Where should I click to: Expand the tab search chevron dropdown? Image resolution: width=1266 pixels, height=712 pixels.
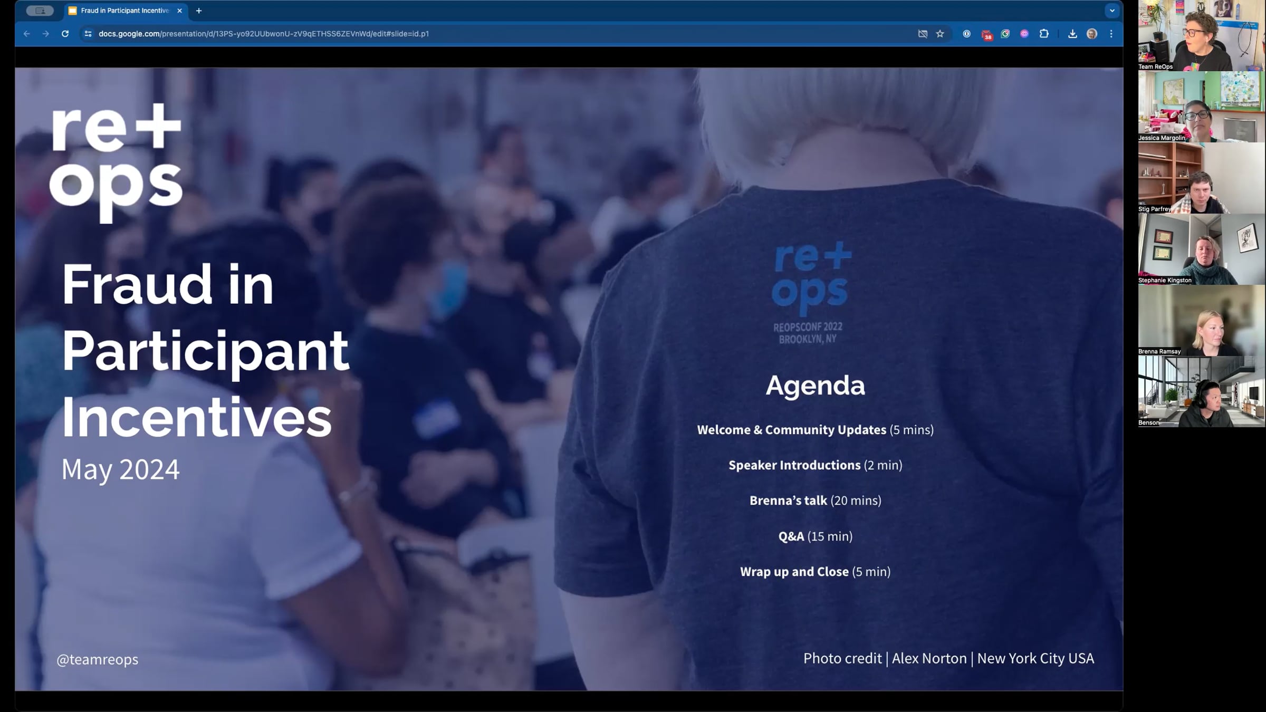point(1112,11)
